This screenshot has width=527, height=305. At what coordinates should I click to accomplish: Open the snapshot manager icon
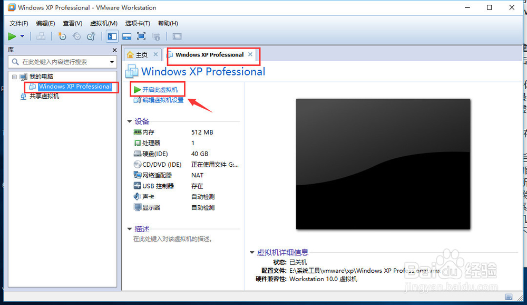coord(90,36)
